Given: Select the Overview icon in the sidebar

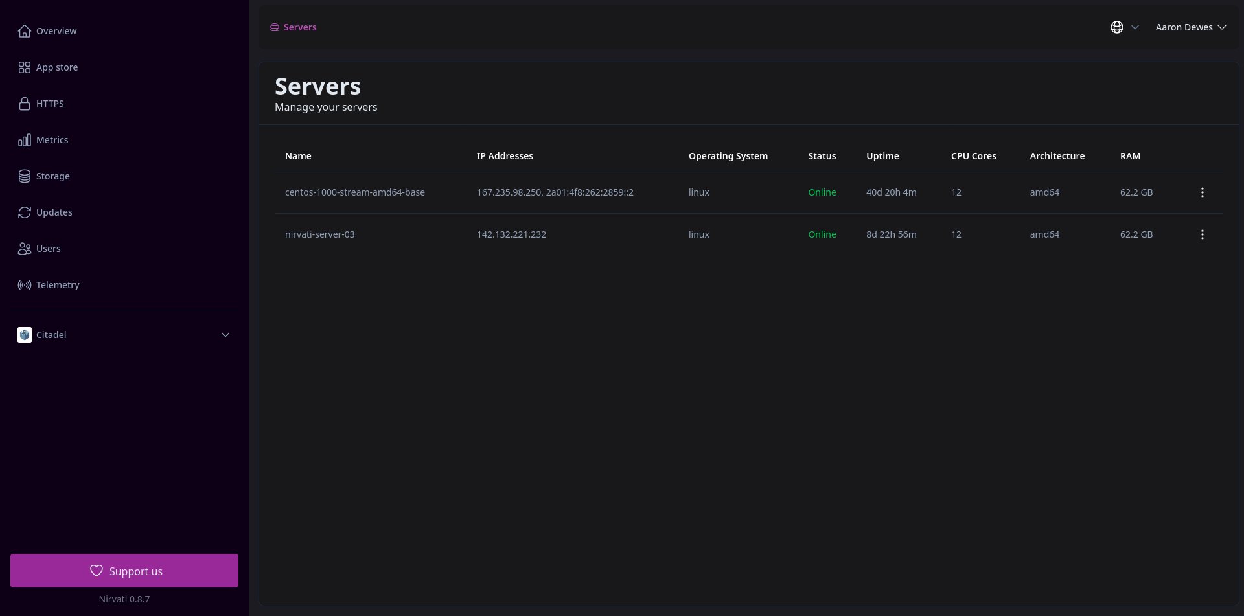Looking at the screenshot, I should pyautogui.click(x=25, y=30).
